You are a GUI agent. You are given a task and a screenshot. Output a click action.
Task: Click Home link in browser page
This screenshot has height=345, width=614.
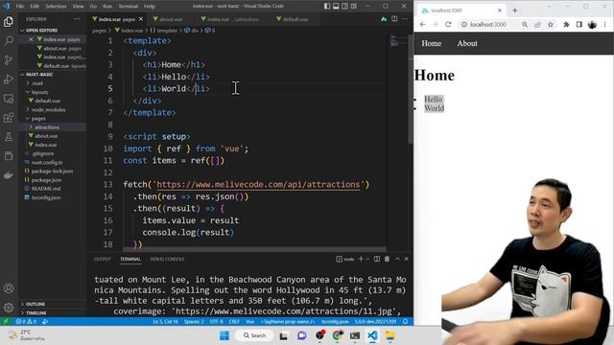(431, 43)
